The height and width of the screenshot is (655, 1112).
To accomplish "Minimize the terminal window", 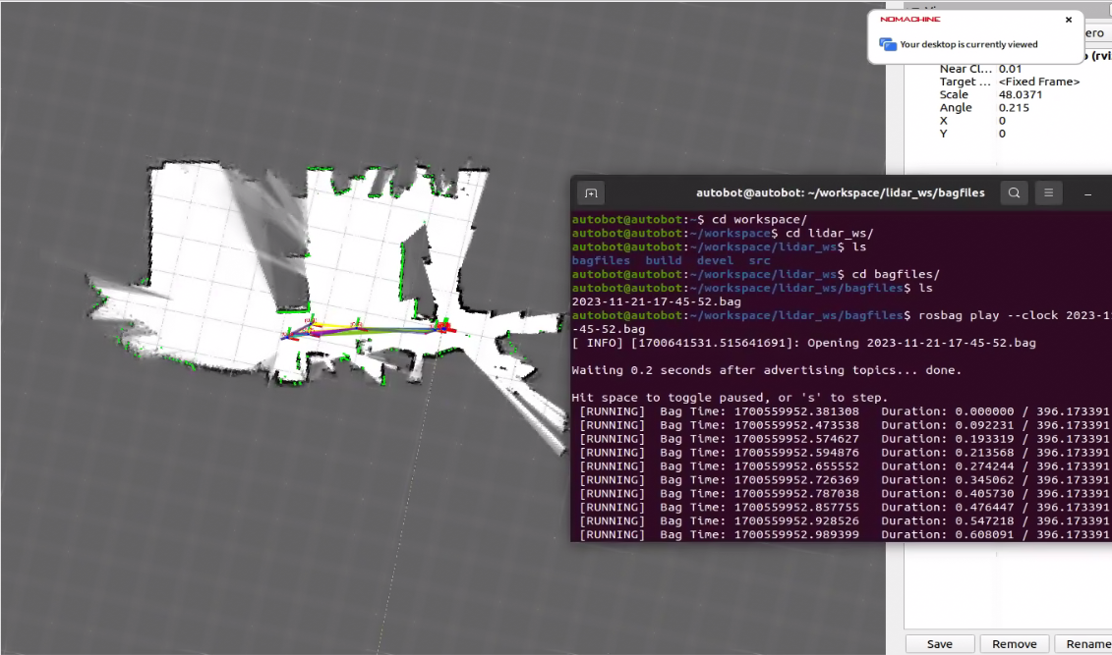I will tap(1087, 193).
